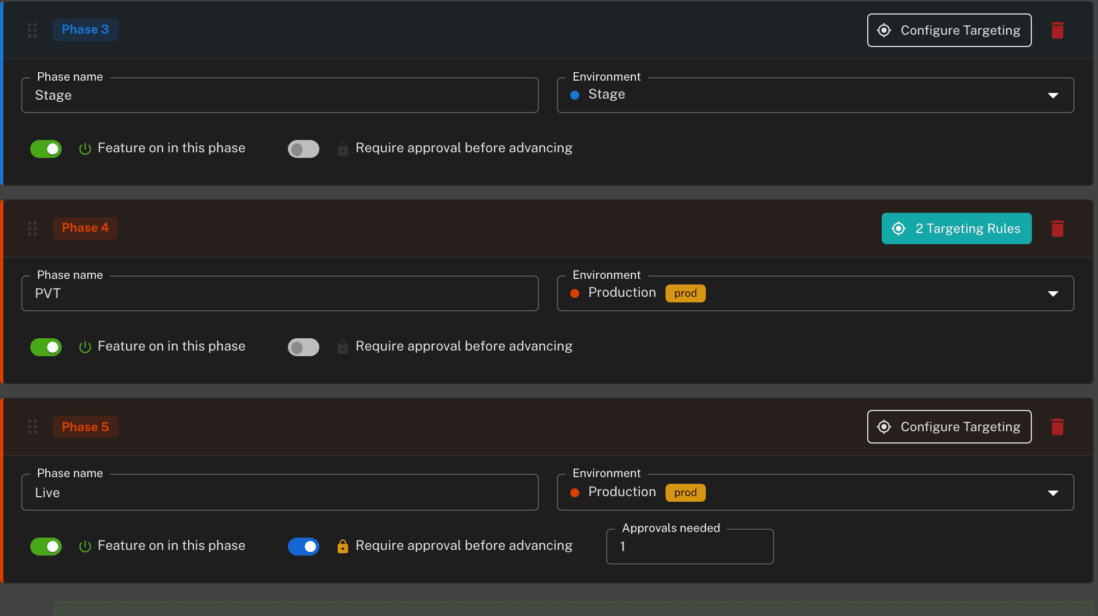The width and height of the screenshot is (1098, 616).
Task: Disable approval requirement for Live phase
Action: [304, 547]
